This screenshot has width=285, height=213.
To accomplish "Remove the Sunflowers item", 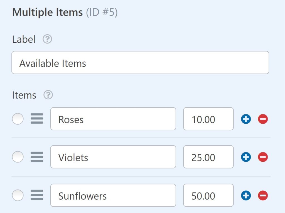I will (262, 195).
